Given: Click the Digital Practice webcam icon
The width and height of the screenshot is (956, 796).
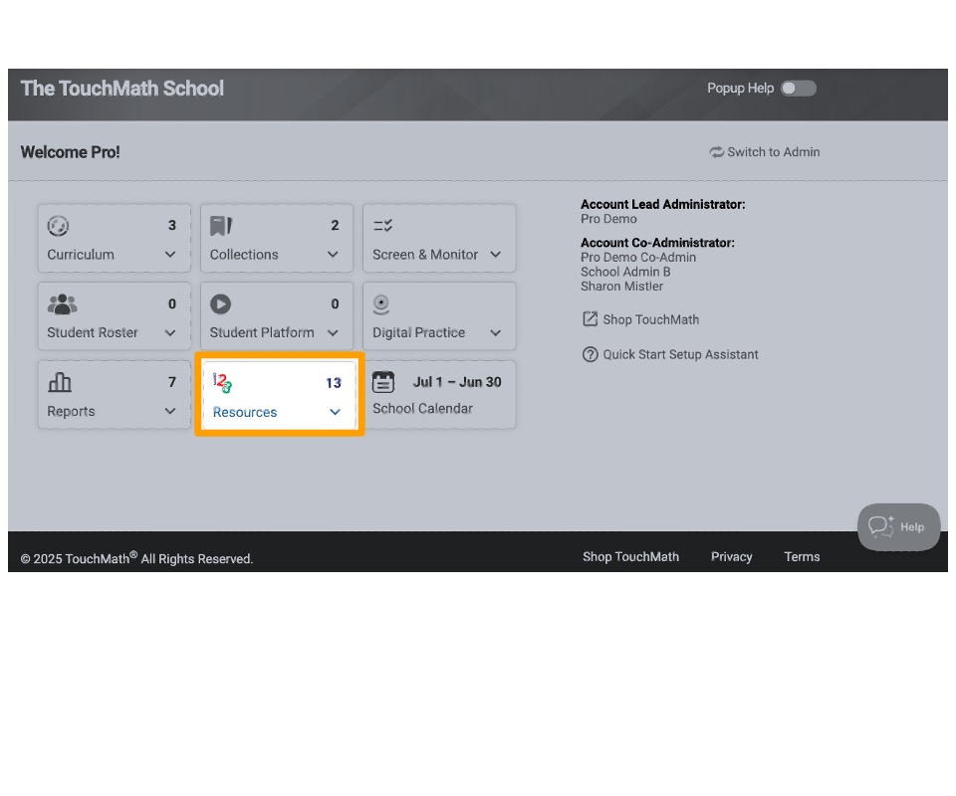Looking at the screenshot, I should coord(381,304).
